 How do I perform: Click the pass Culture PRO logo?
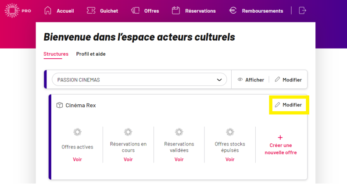(x=18, y=11)
